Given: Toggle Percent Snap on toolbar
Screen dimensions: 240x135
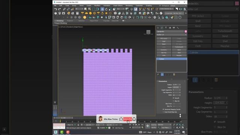Looking at the screenshot, I should pyautogui.click(x=148, y=9).
